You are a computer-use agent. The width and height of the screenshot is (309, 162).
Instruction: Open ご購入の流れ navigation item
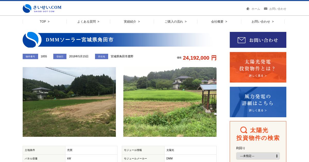point(176,22)
